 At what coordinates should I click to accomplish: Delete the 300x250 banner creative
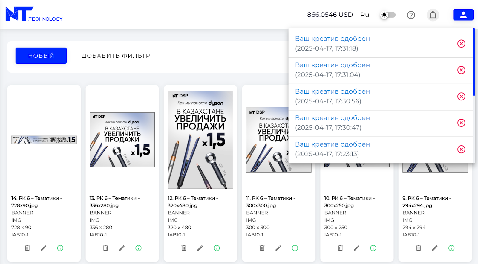[340, 248]
